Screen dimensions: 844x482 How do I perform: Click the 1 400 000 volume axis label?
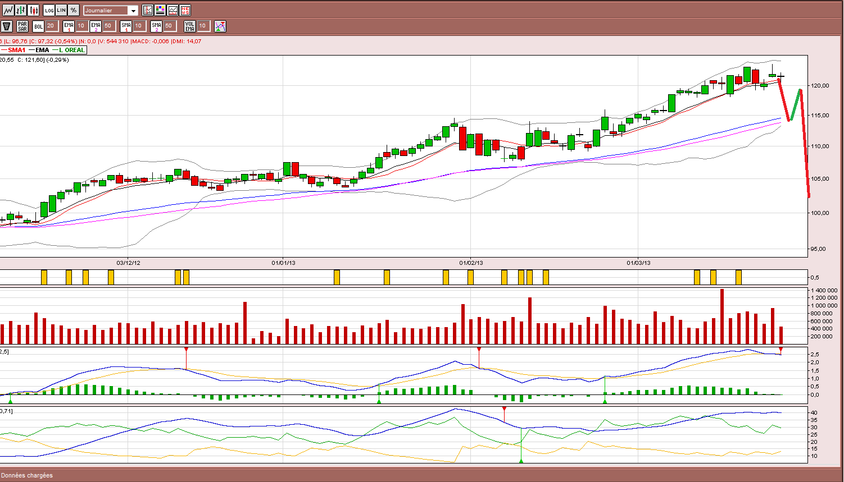[824, 290]
